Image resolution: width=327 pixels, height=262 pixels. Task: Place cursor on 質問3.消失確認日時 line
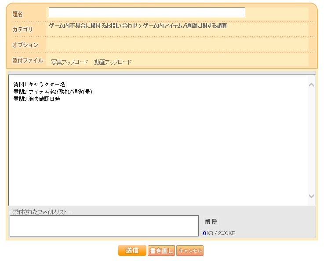[x=37, y=99]
